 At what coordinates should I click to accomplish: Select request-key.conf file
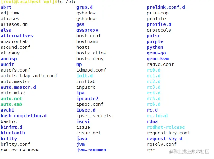tap(169, 133)
